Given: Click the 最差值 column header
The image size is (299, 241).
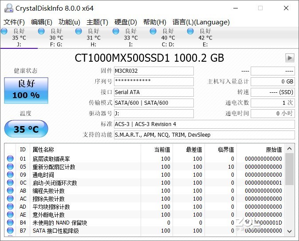Looking at the screenshot, I should point(189,150).
